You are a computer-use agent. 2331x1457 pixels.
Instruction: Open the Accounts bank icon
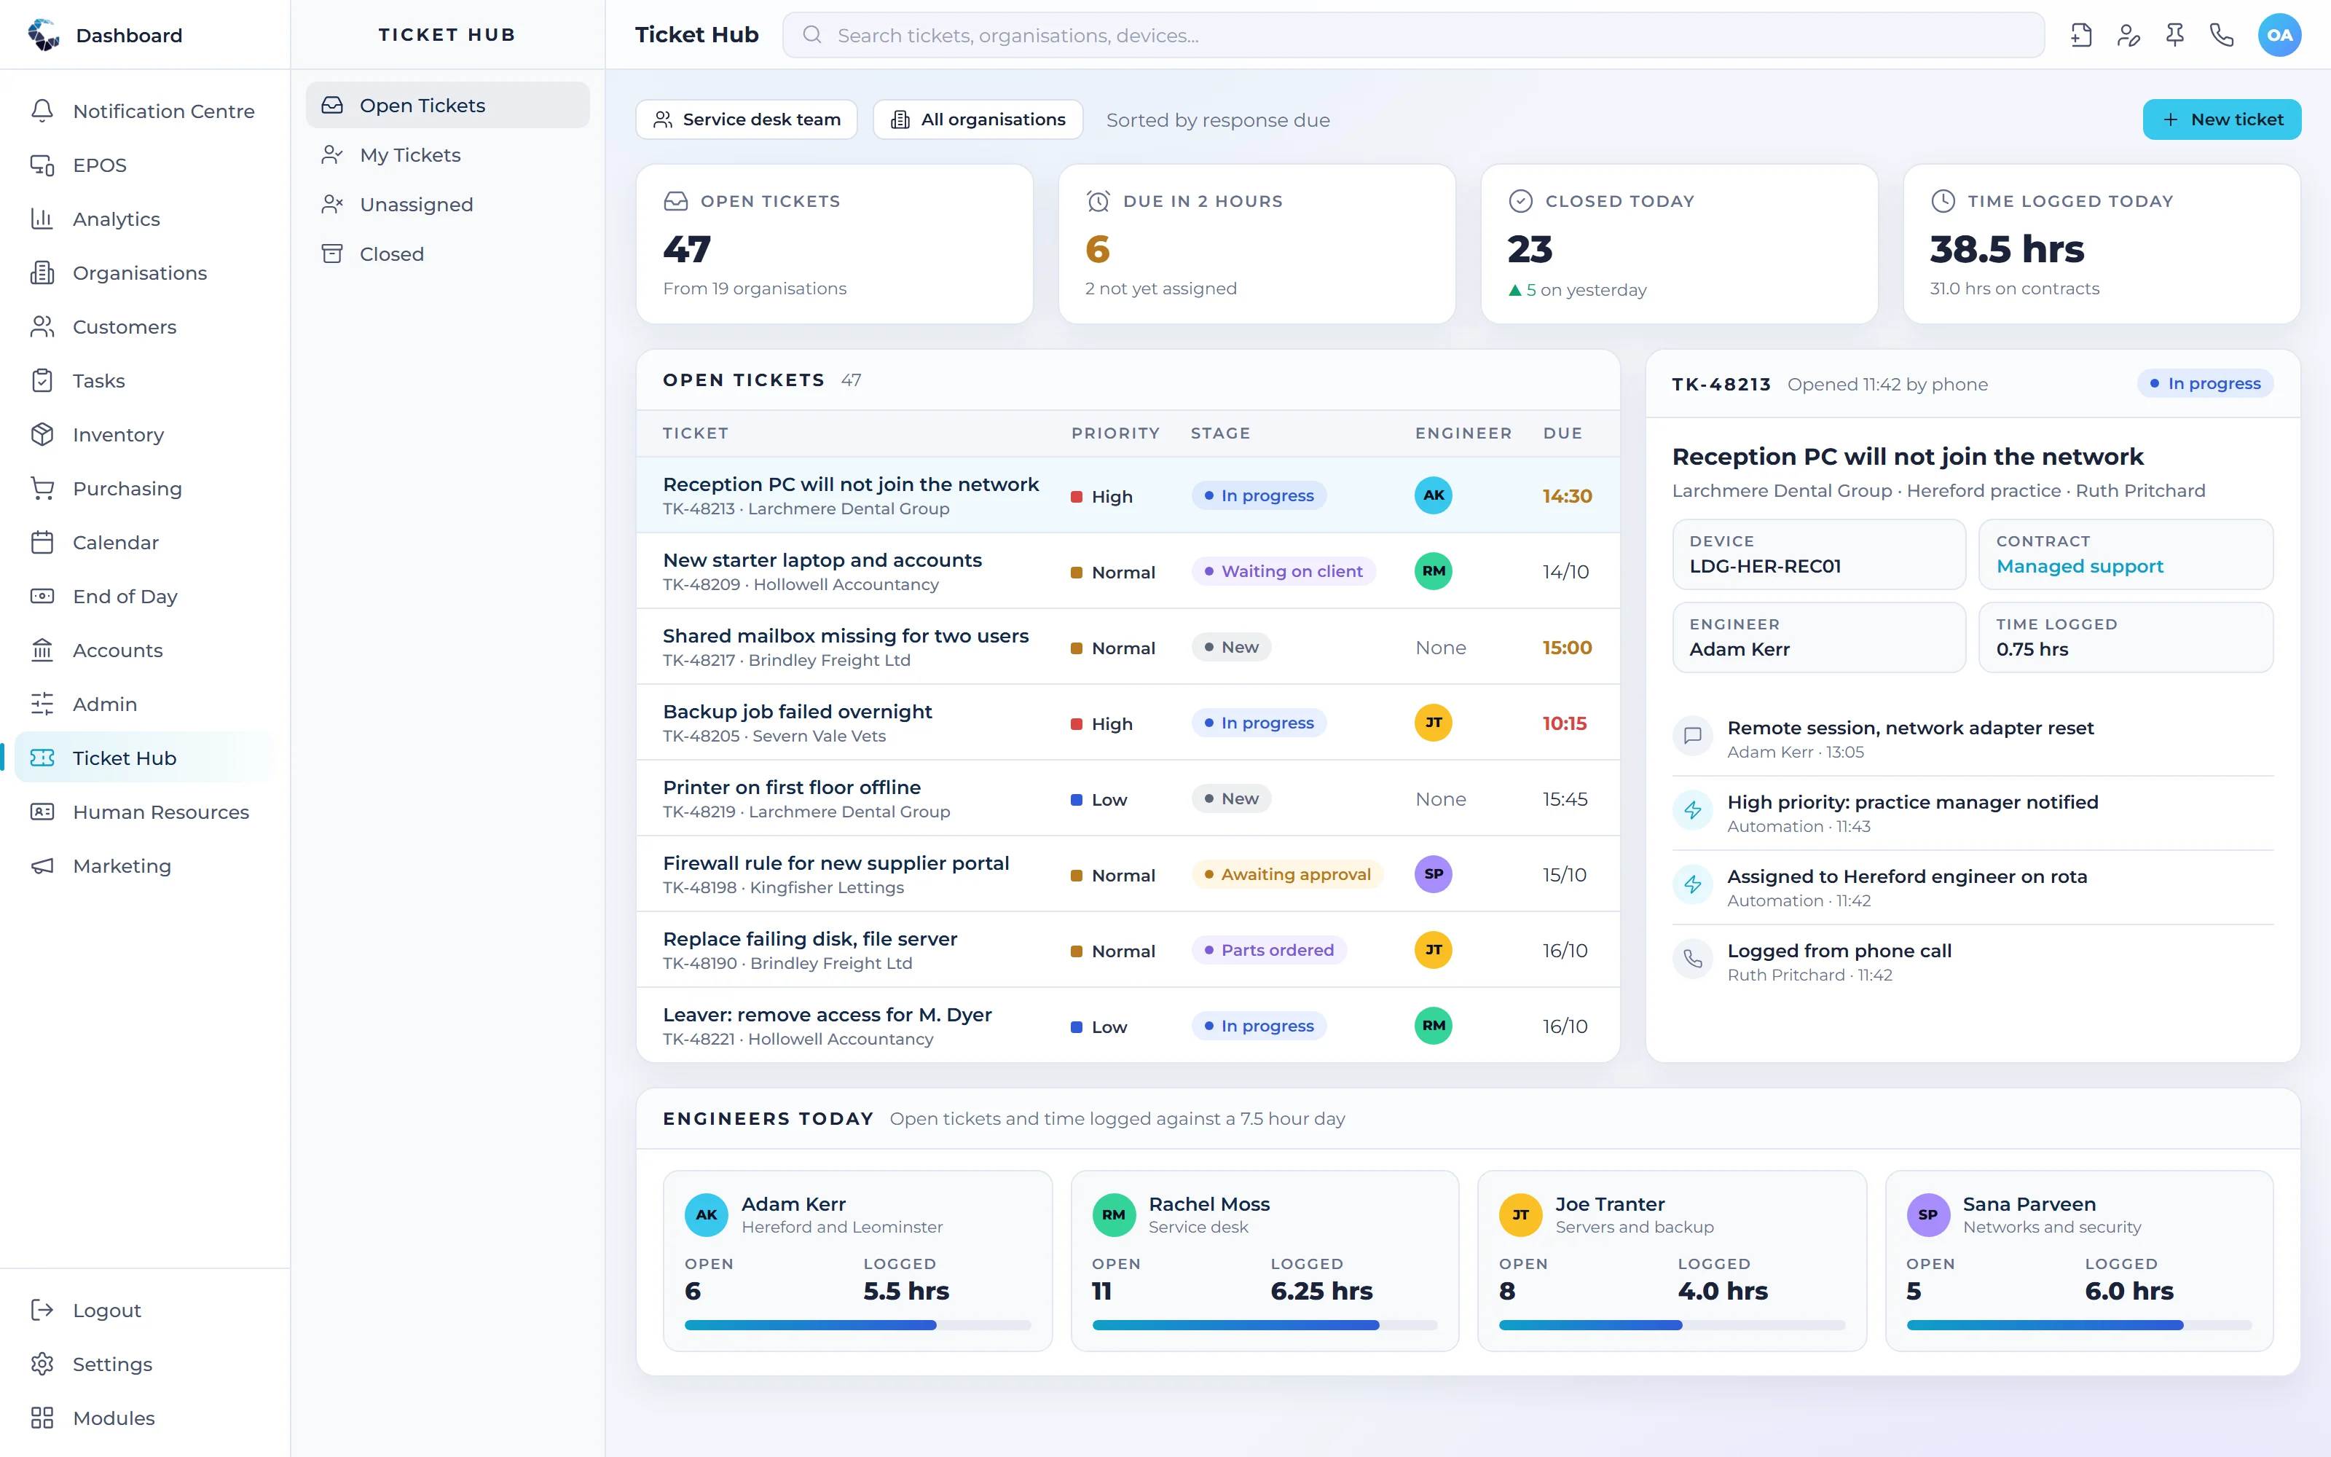click(42, 651)
